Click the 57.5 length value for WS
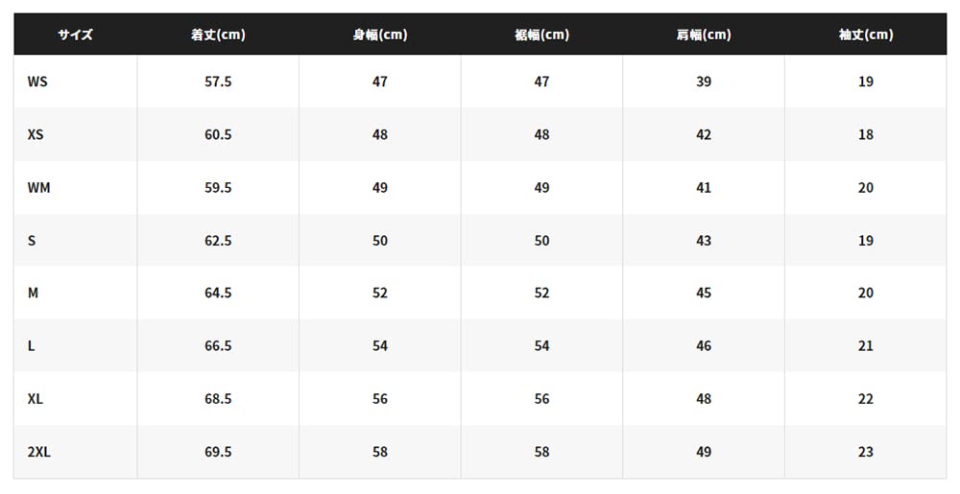Screen dimensions: 960x494 218,82
